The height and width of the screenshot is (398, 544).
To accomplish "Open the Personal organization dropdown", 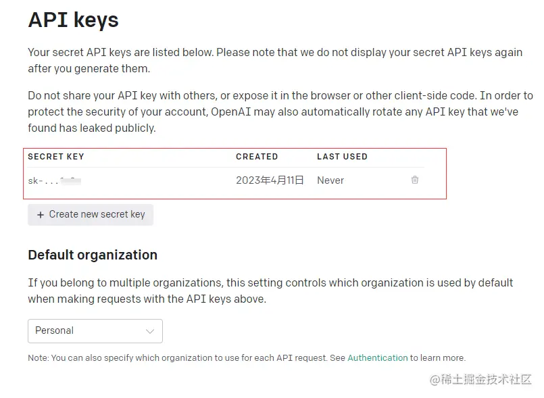I will pyautogui.click(x=95, y=331).
